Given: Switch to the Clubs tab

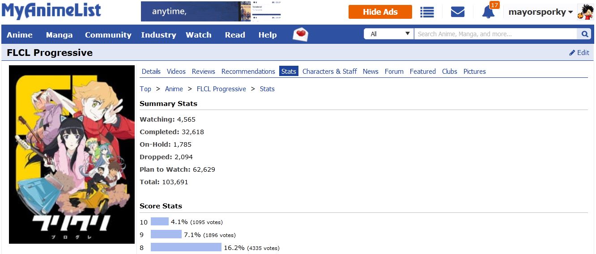Looking at the screenshot, I should (x=450, y=72).
